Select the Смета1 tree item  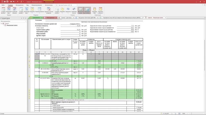click(x=7, y=23)
